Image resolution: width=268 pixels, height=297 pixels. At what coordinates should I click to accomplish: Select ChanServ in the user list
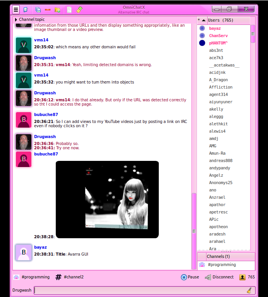point(218,36)
